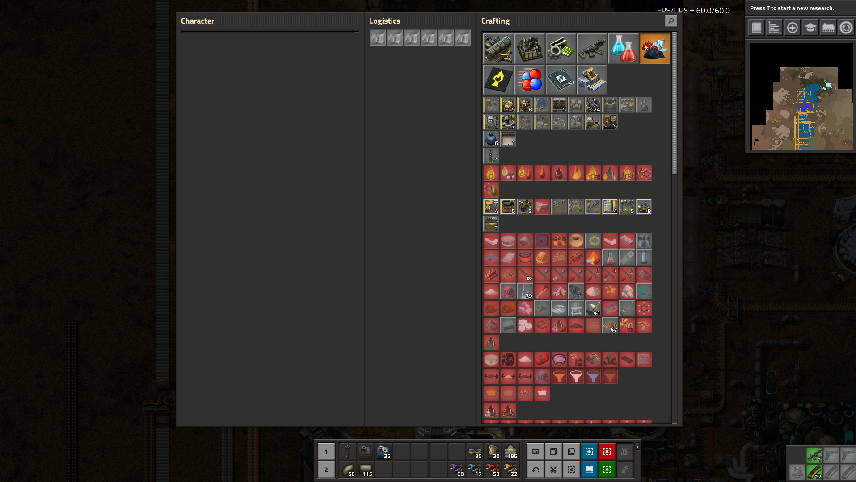
Task: Select the raw resources crystals tab
Action: coord(654,49)
